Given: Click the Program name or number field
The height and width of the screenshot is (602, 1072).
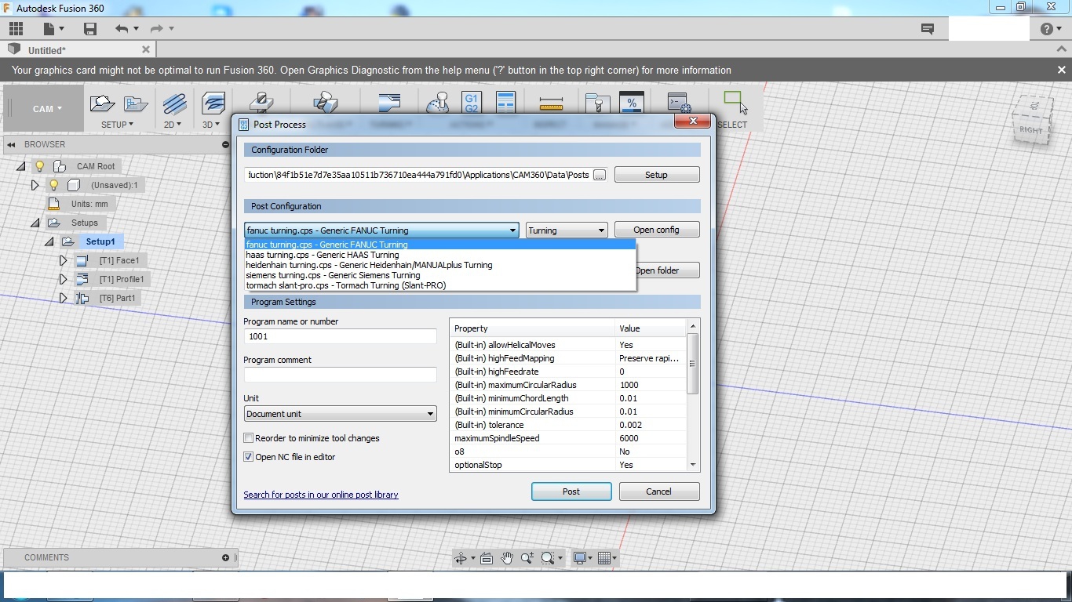Looking at the screenshot, I should tap(340, 336).
